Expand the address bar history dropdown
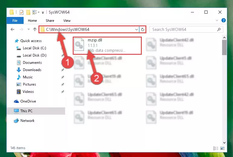Image resolution: width=233 pixels, height=157 pixels. click(137, 30)
